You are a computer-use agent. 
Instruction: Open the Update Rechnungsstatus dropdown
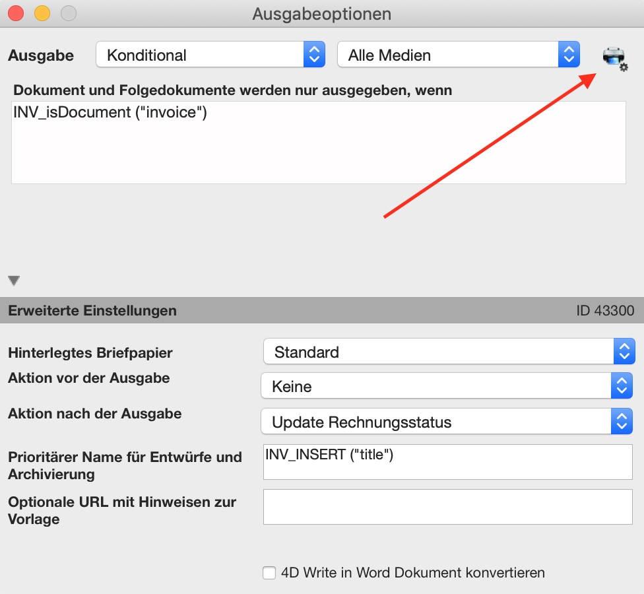447,422
